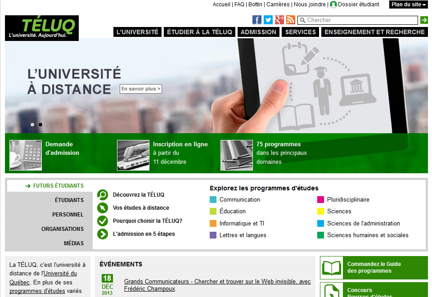Click the Vos études à distance cursor icon
The width and height of the screenshot is (432, 297).
tap(103, 208)
